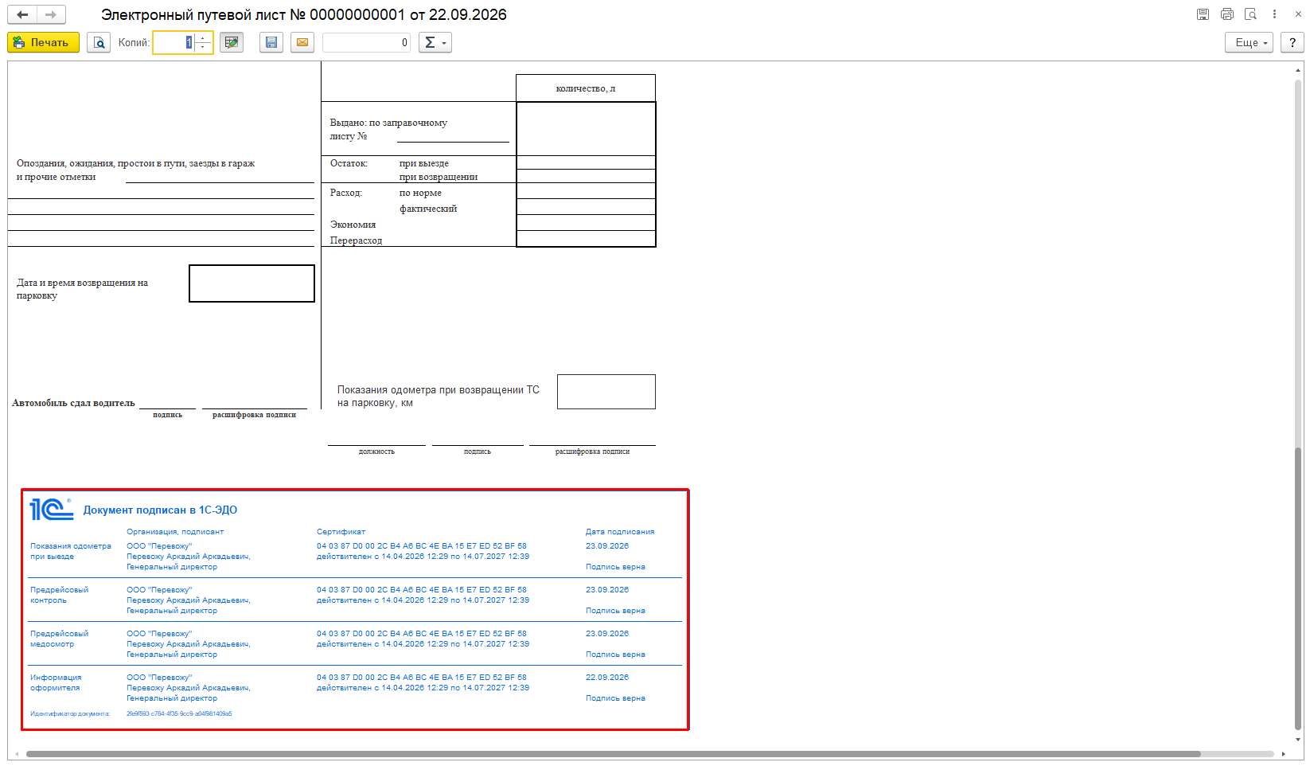Click 'Предрейсовый контроль' row label
Screen dimensions: 1310x766
[60, 595]
